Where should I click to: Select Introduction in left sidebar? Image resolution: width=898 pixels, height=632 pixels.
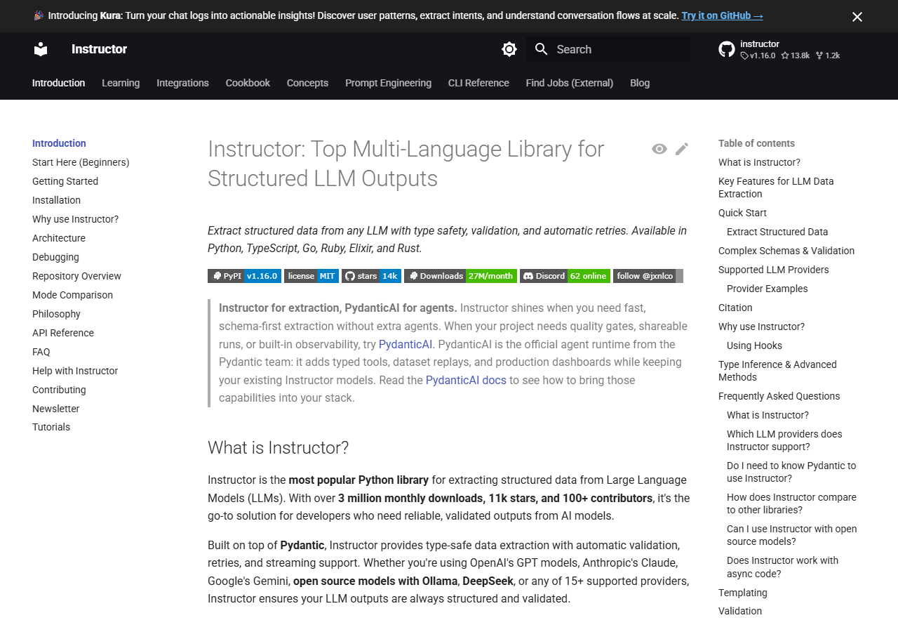pyautogui.click(x=59, y=143)
